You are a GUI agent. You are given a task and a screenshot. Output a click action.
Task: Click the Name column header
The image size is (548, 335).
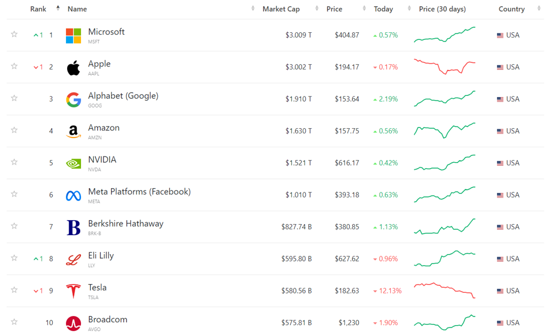coord(77,9)
